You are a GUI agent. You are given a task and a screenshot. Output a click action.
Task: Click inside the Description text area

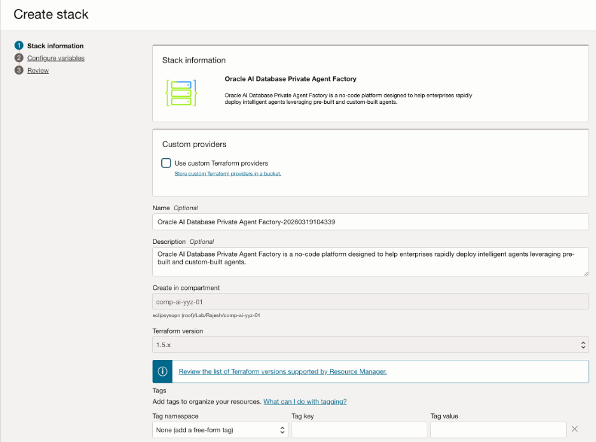(369, 261)
